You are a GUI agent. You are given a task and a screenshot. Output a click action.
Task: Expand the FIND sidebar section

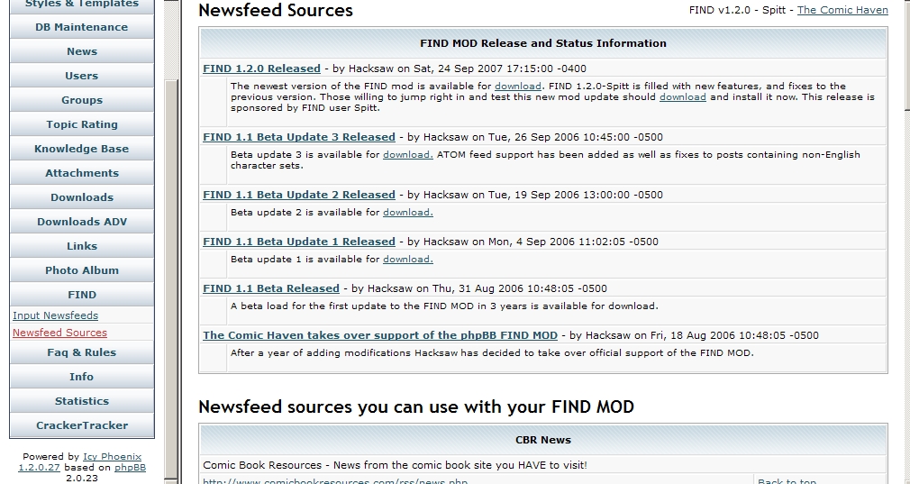81,295
